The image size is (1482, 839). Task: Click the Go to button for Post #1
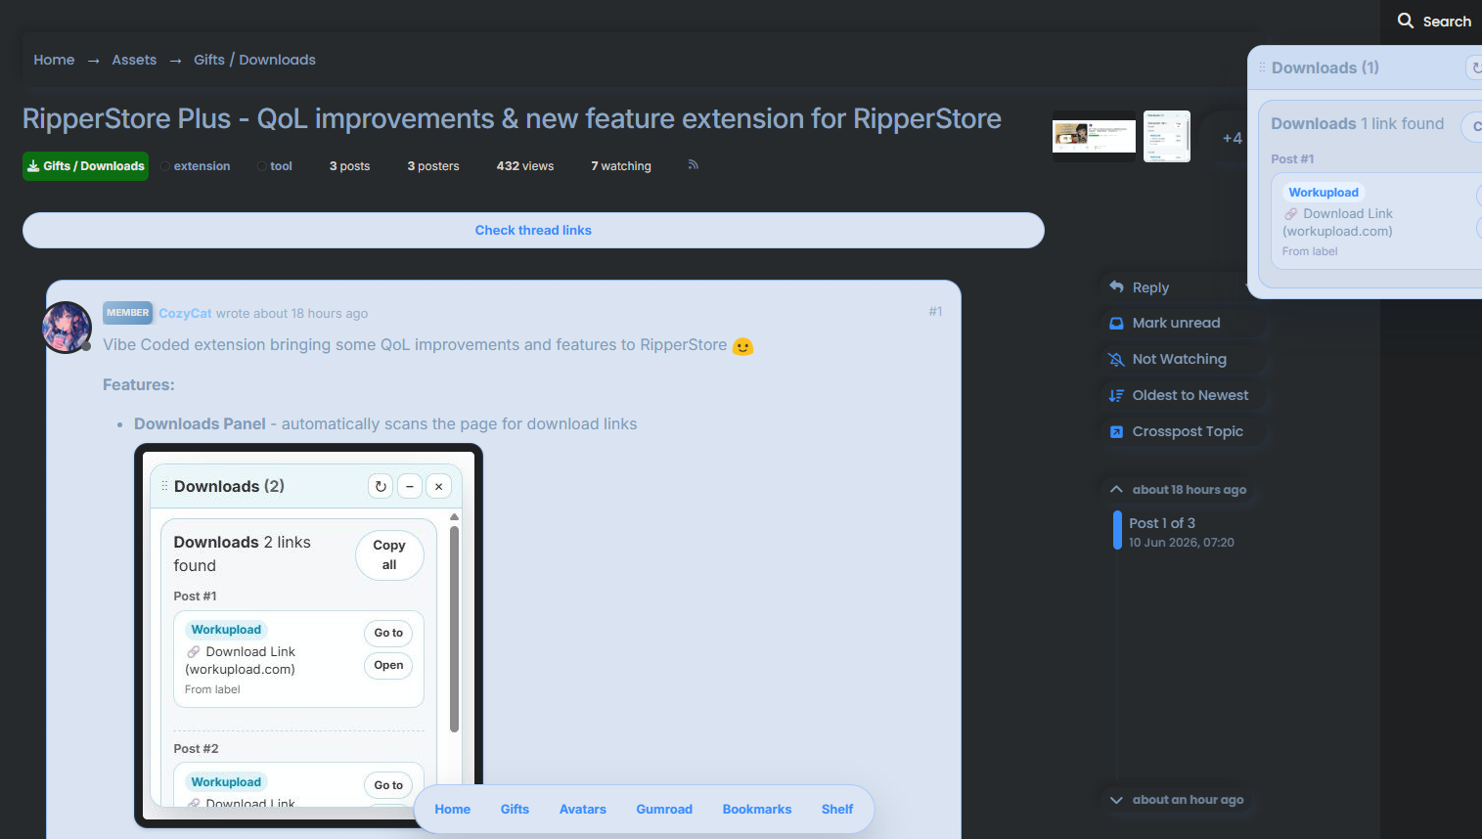coord(388,633)
